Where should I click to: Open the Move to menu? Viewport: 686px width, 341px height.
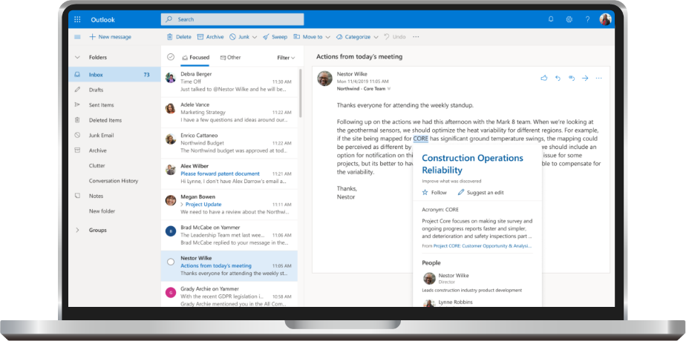pos(312,37)
